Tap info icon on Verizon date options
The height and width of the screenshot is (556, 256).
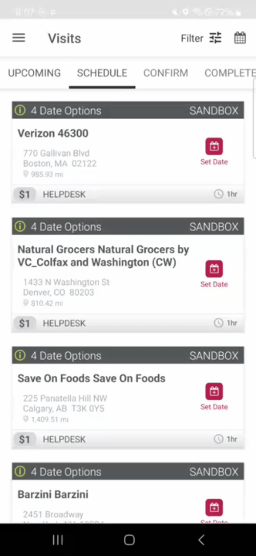[20, 110]
